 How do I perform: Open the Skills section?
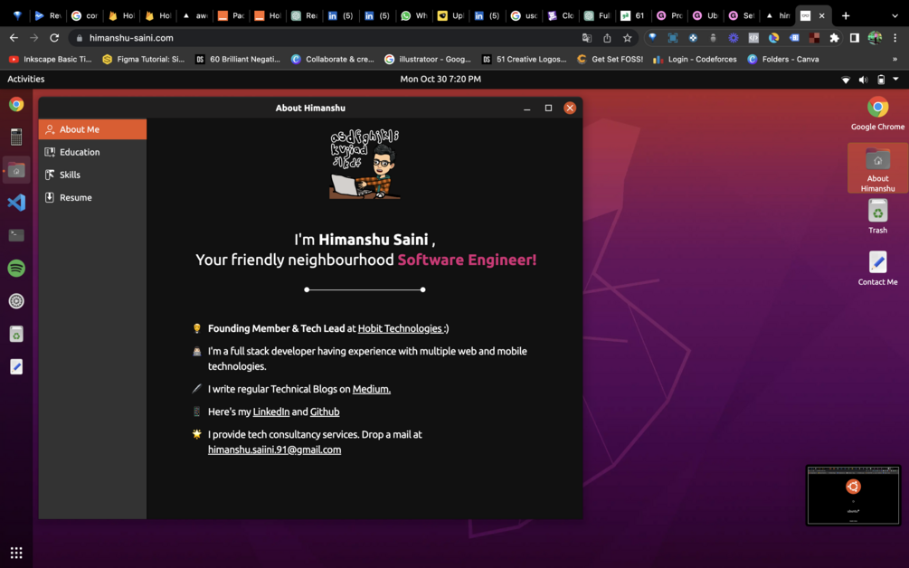click(x=93, y=175)
